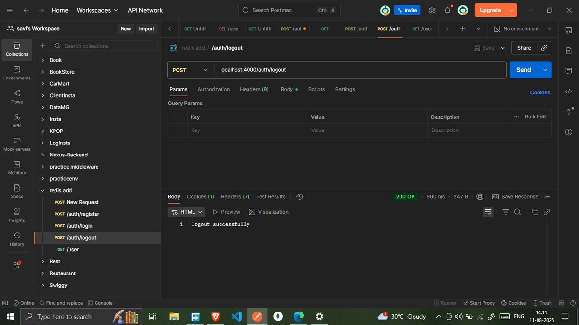Collapse the redis add collection
This screenshot has height=325, width=579.
pyautogui.click(x=42, y=191)
